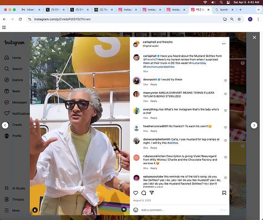
Task: Expand the tab search dropdown arrow
Action: tap(259, 9)
